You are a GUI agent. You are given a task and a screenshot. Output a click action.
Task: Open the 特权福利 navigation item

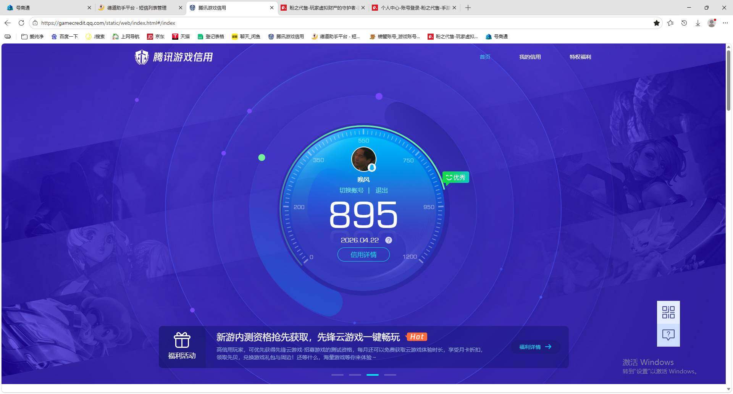click(580, 57)
